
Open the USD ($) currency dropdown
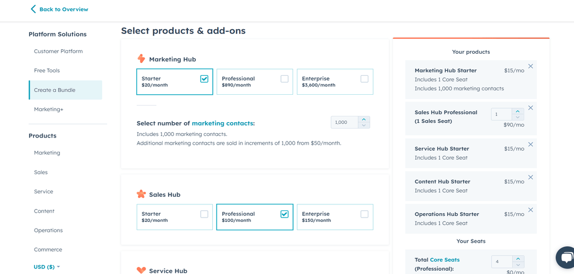47,267
